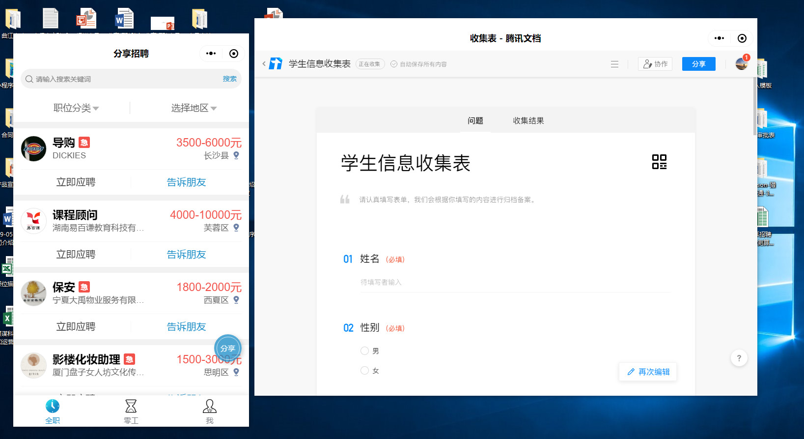The height and width of the screenshot is (439, 804).
Task: Expand the 职位分类 dropdown
Action: (76, 108)
